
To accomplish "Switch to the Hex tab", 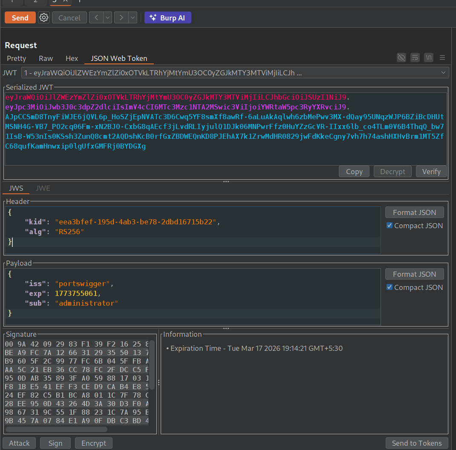I will 72,58.
